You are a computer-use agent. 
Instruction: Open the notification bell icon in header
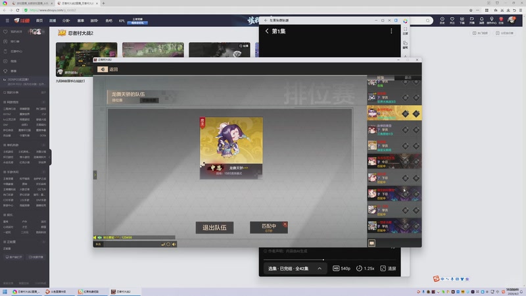coord(481,20)
